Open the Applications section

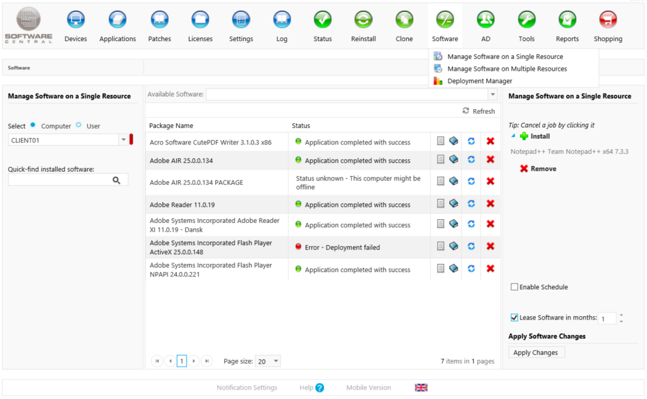[118, 27]
